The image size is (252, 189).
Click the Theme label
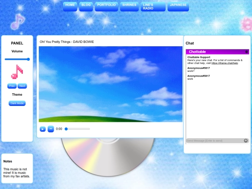point(17,94)
